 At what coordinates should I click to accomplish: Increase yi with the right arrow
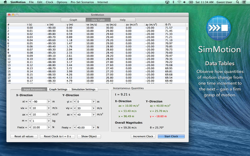[93, 102]
